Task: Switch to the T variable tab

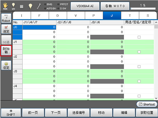Action: tap(130, 16)
